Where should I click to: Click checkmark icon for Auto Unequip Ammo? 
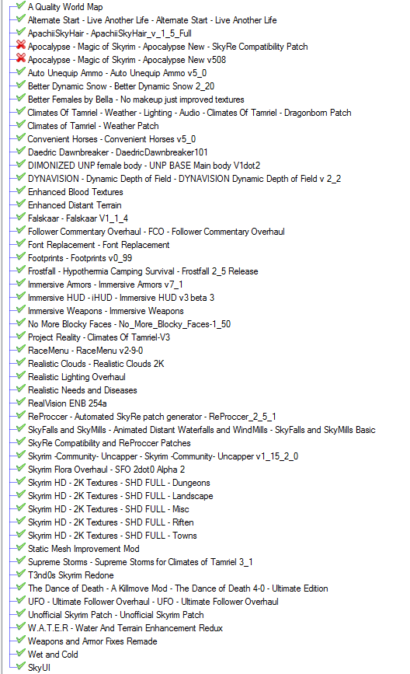coord(21,72)
